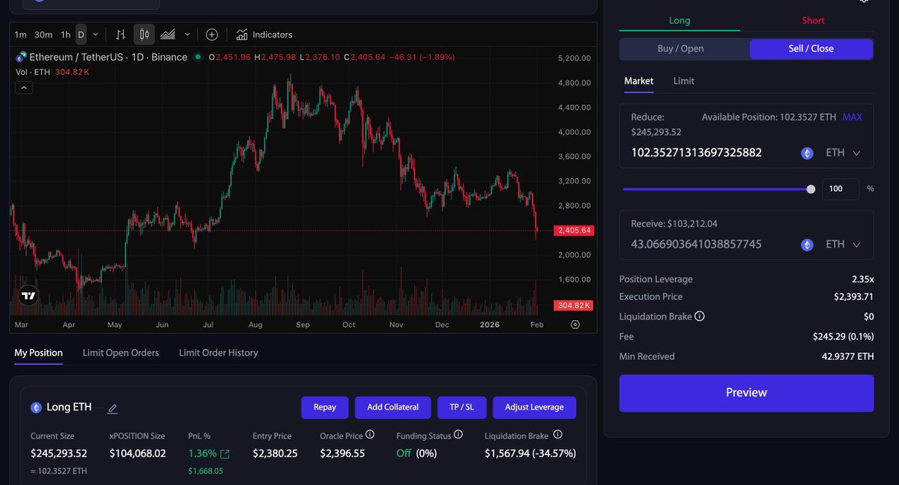899x485 pixels.
Task: Open the PnL share link icon
Action: point(225,454)
